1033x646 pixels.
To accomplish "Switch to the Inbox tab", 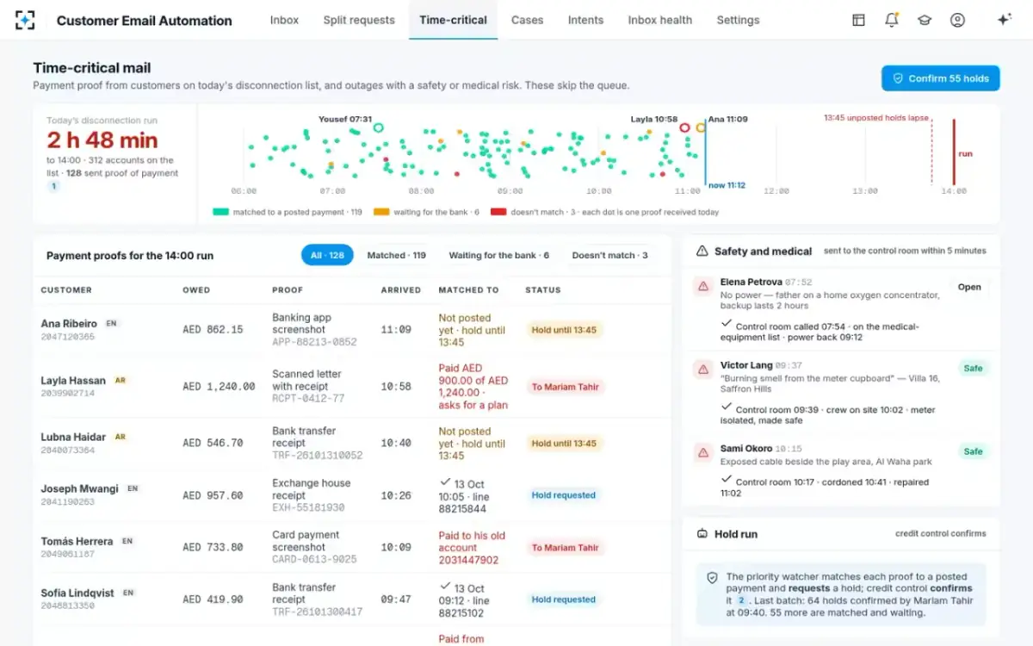I will pyautogui.click(x=284, y=20).
